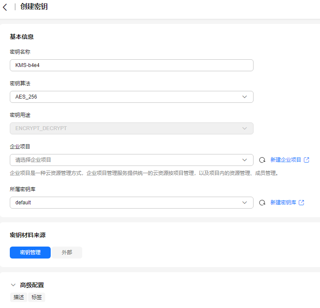Click the 基本信息 section heading
The height and width of the screenshot is (308, 320).
(x=22, y=37)
